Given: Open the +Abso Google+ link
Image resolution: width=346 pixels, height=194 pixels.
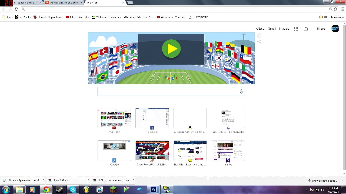Looking at the screenshot, I should pos(260,29).
